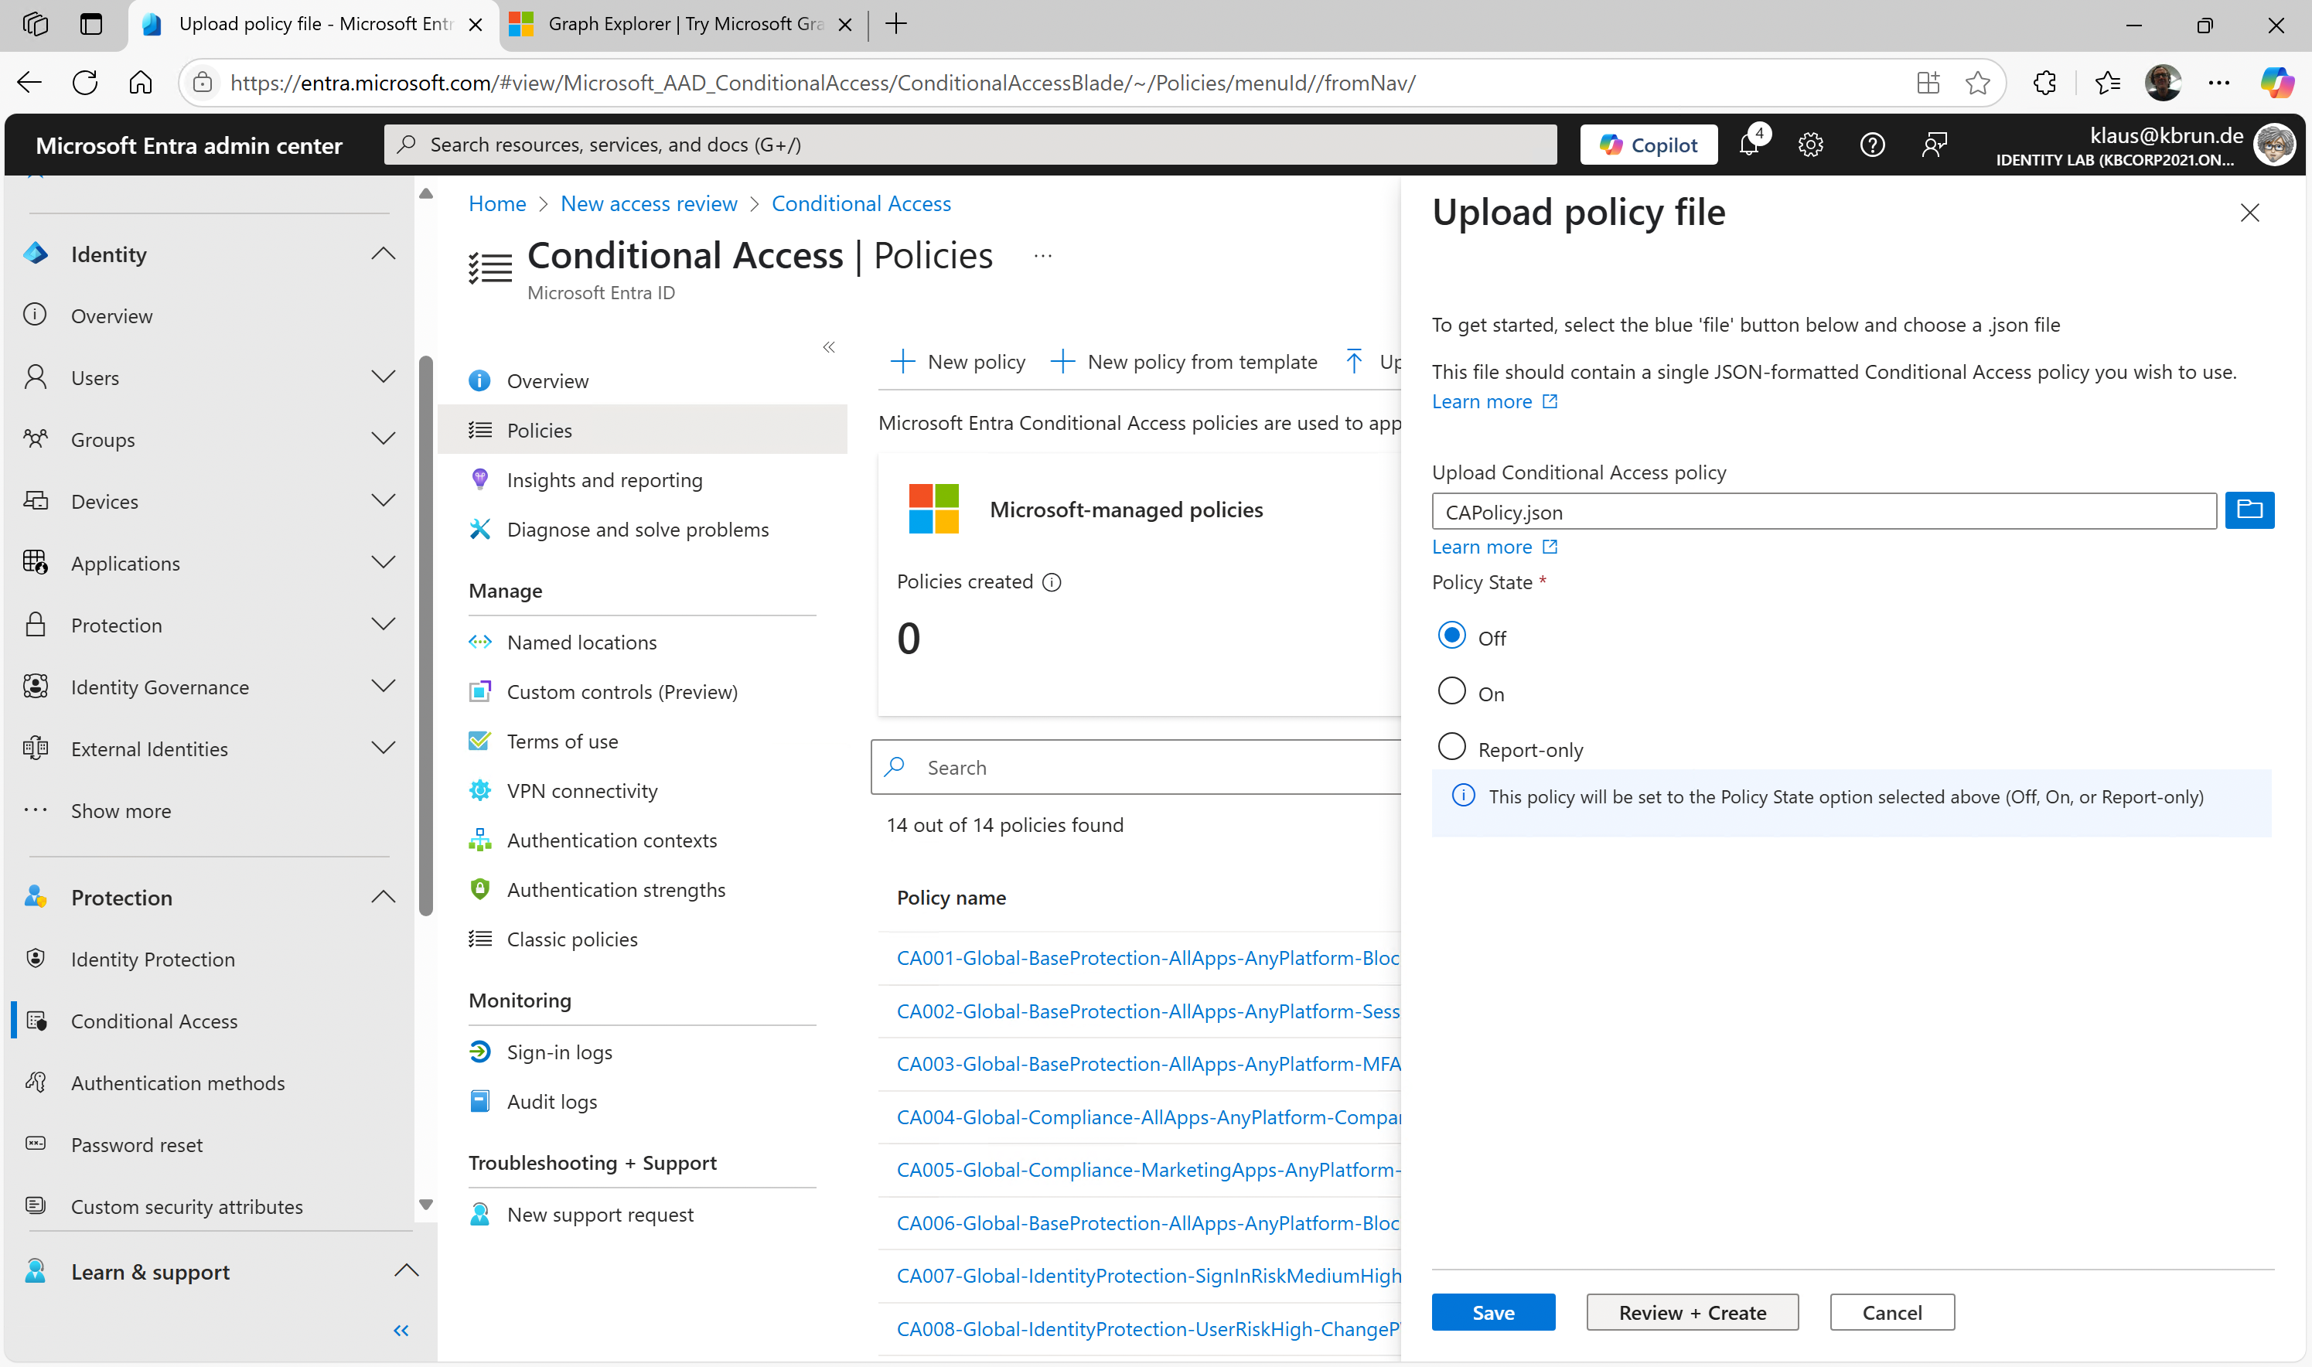The width and height of the screenshot is (2312, 1367).
Task: Click the Policies created info icon
Action: (x=1052, y=582)
